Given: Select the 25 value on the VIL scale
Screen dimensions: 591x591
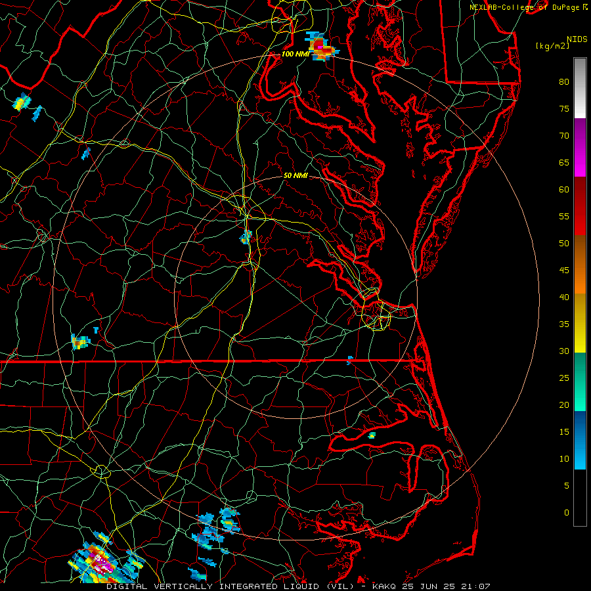Looking at the screenshot, I should 564,378.
